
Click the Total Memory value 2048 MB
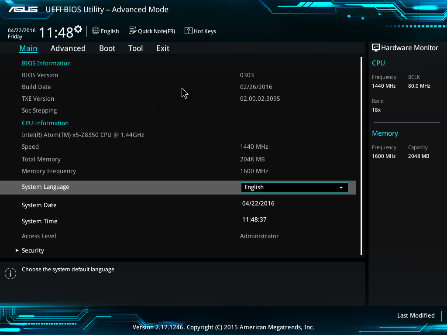click(252, 159)
